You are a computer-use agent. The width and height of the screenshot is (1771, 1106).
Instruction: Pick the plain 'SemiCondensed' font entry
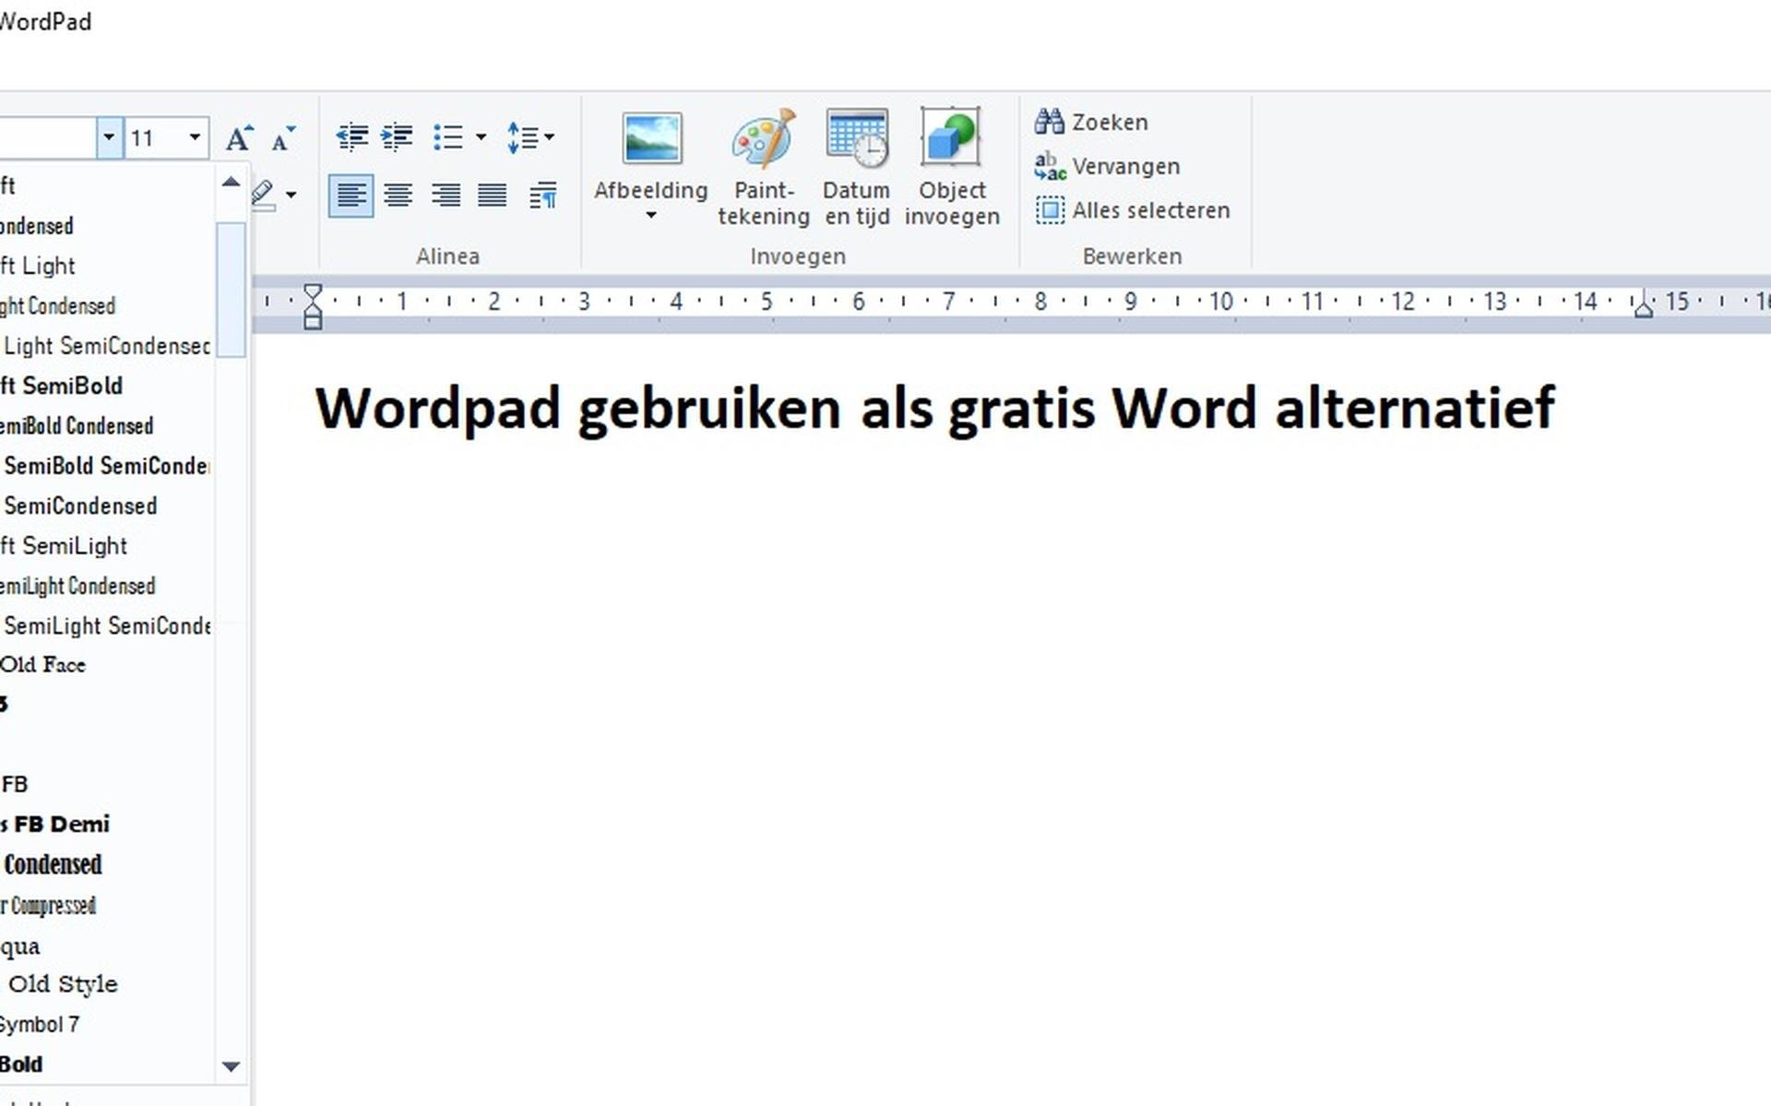point(107,505)
